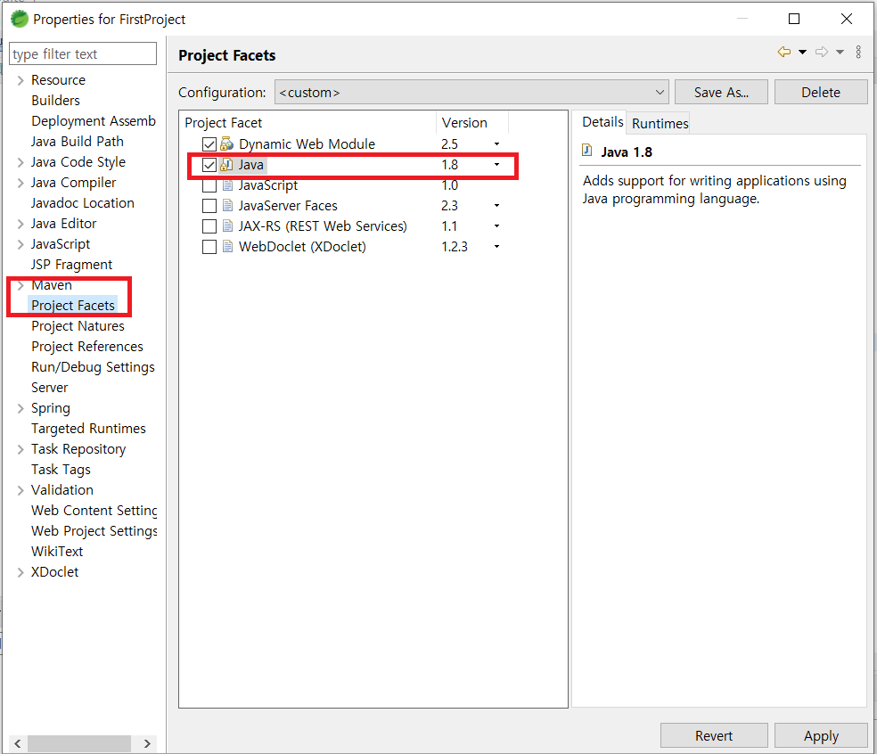Click the Version column header
The height and width of the screenshot is (754, 877).
(471, 122)
